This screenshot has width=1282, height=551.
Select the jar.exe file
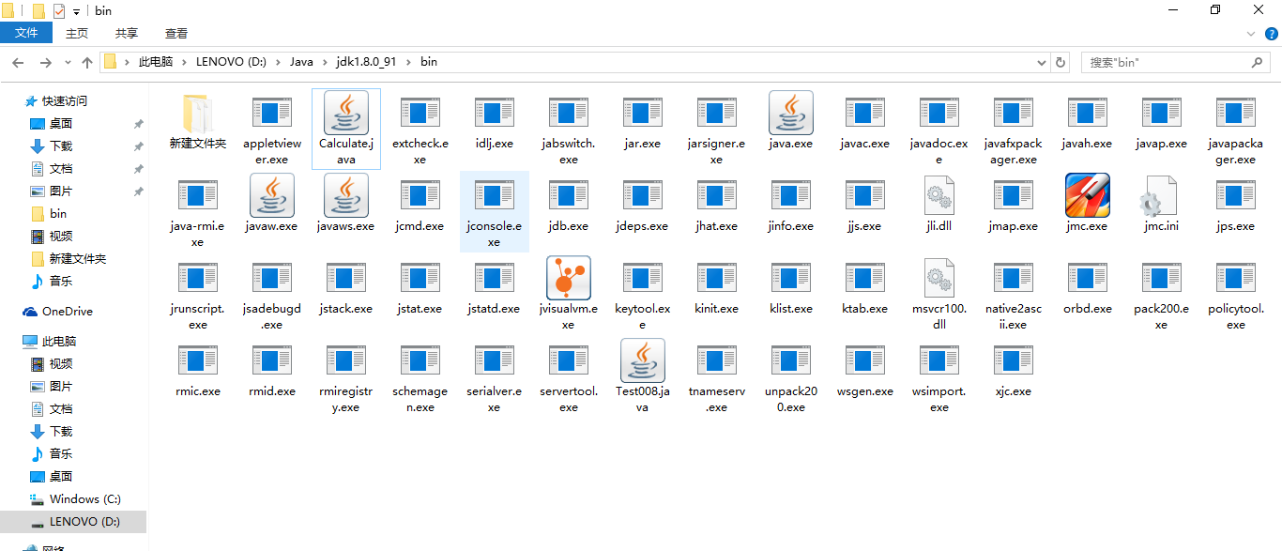tap(643, 121)
